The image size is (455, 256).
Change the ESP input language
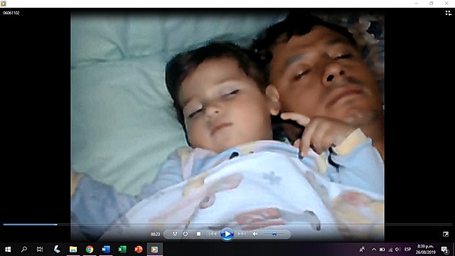[407, 250]
